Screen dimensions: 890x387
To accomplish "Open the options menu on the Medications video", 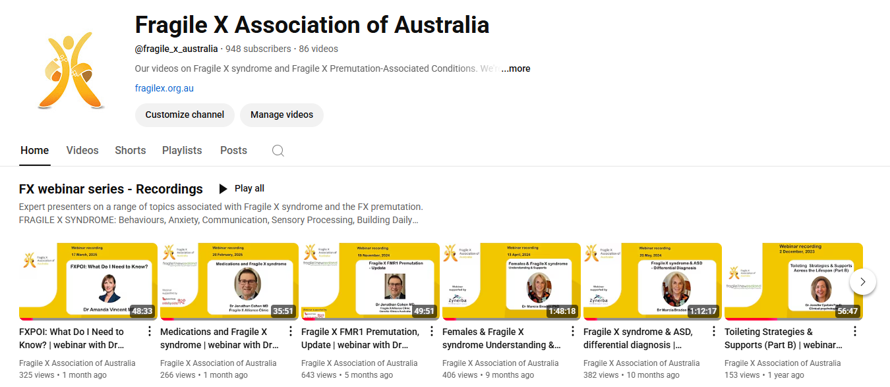I will click(x=290, y=331).
